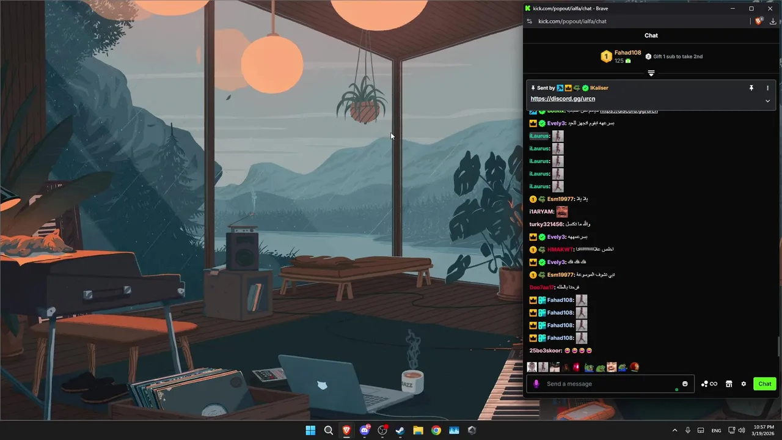
Task: Open the channel points infinity icon
Action: coord(709,384)
